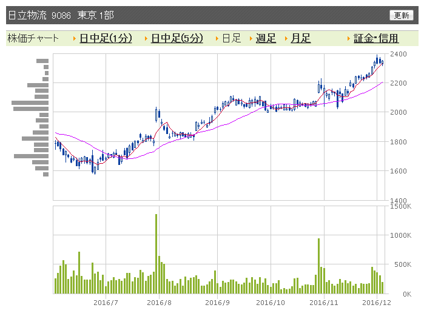Click the 2016/10 date label
This screenshot has height=319, width=424.
point(271,303)
